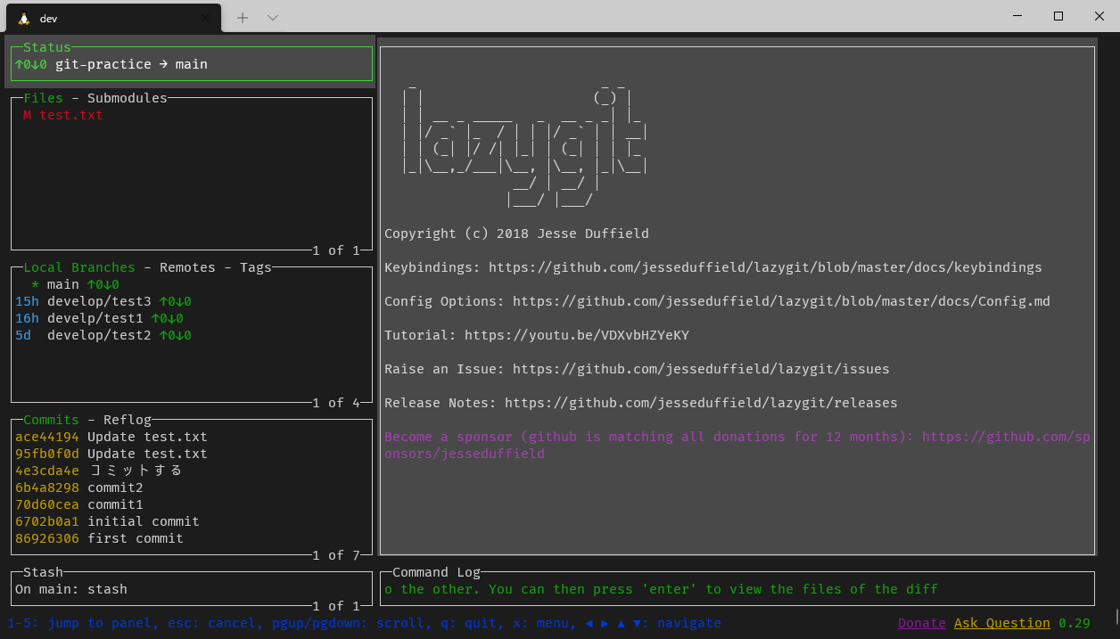Image resolution: width=1120 pixels, height=639 pixels.
Task: Select the develop/test2 branch
Action: 100,335
